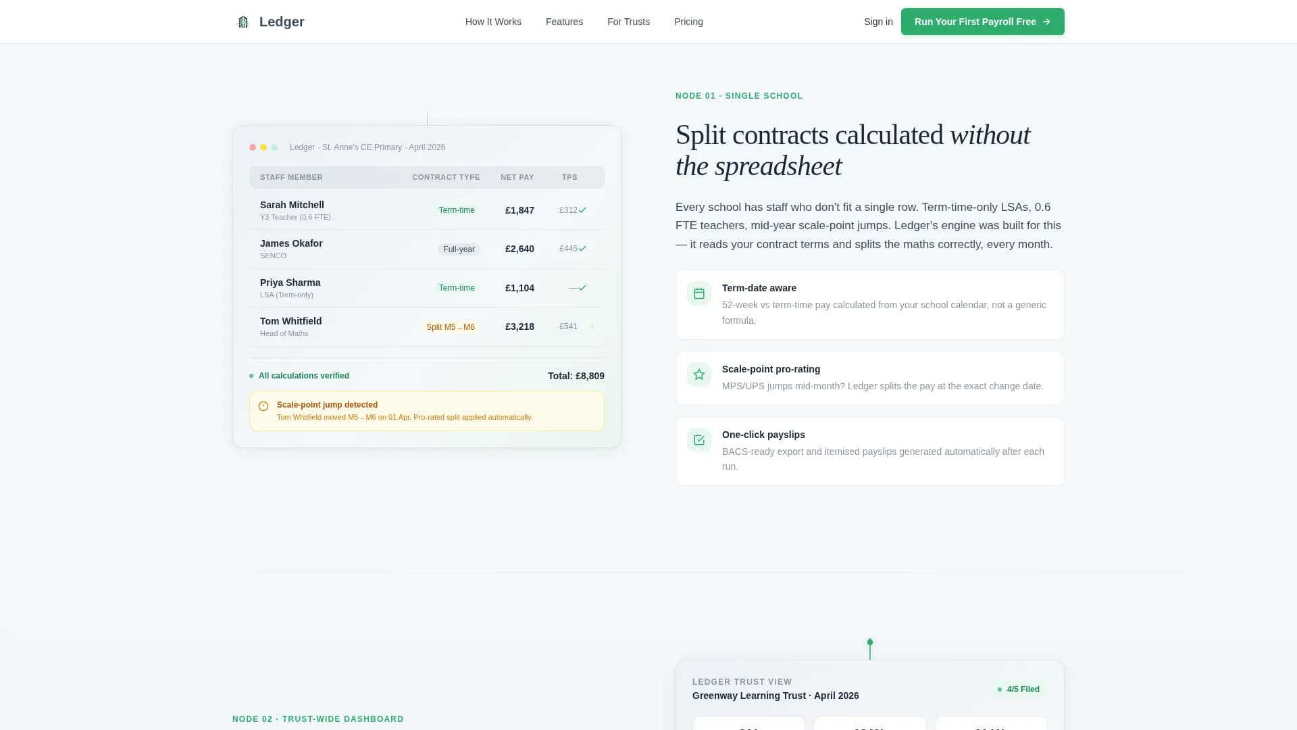Click Term-time badge in Priya Sharma's row
Image resolution: width=1297 pixels, height=730 pixels.
pyautogui.click(x=457, y=288)
